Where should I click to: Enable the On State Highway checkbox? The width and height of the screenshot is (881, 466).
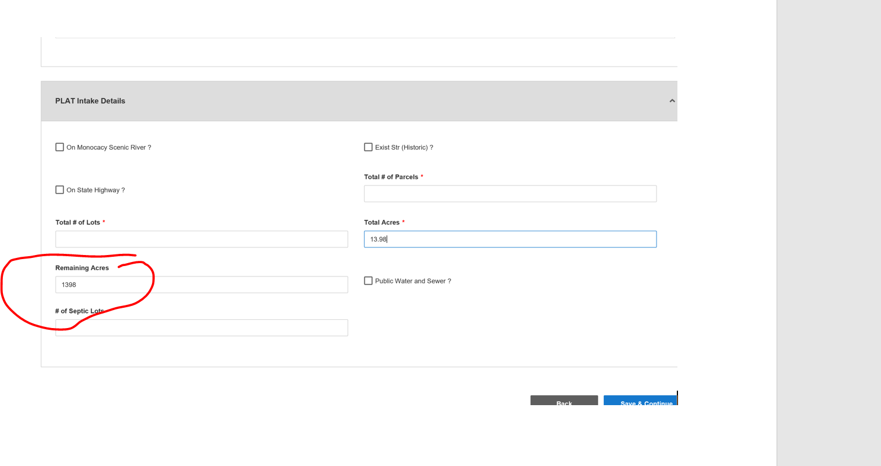point(60,190)
